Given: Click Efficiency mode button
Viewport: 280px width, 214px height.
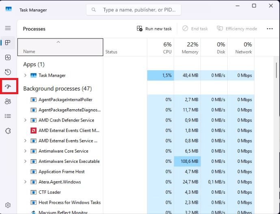Looking at the screenshot, I should pyautogui.click(x=237, y=28).
